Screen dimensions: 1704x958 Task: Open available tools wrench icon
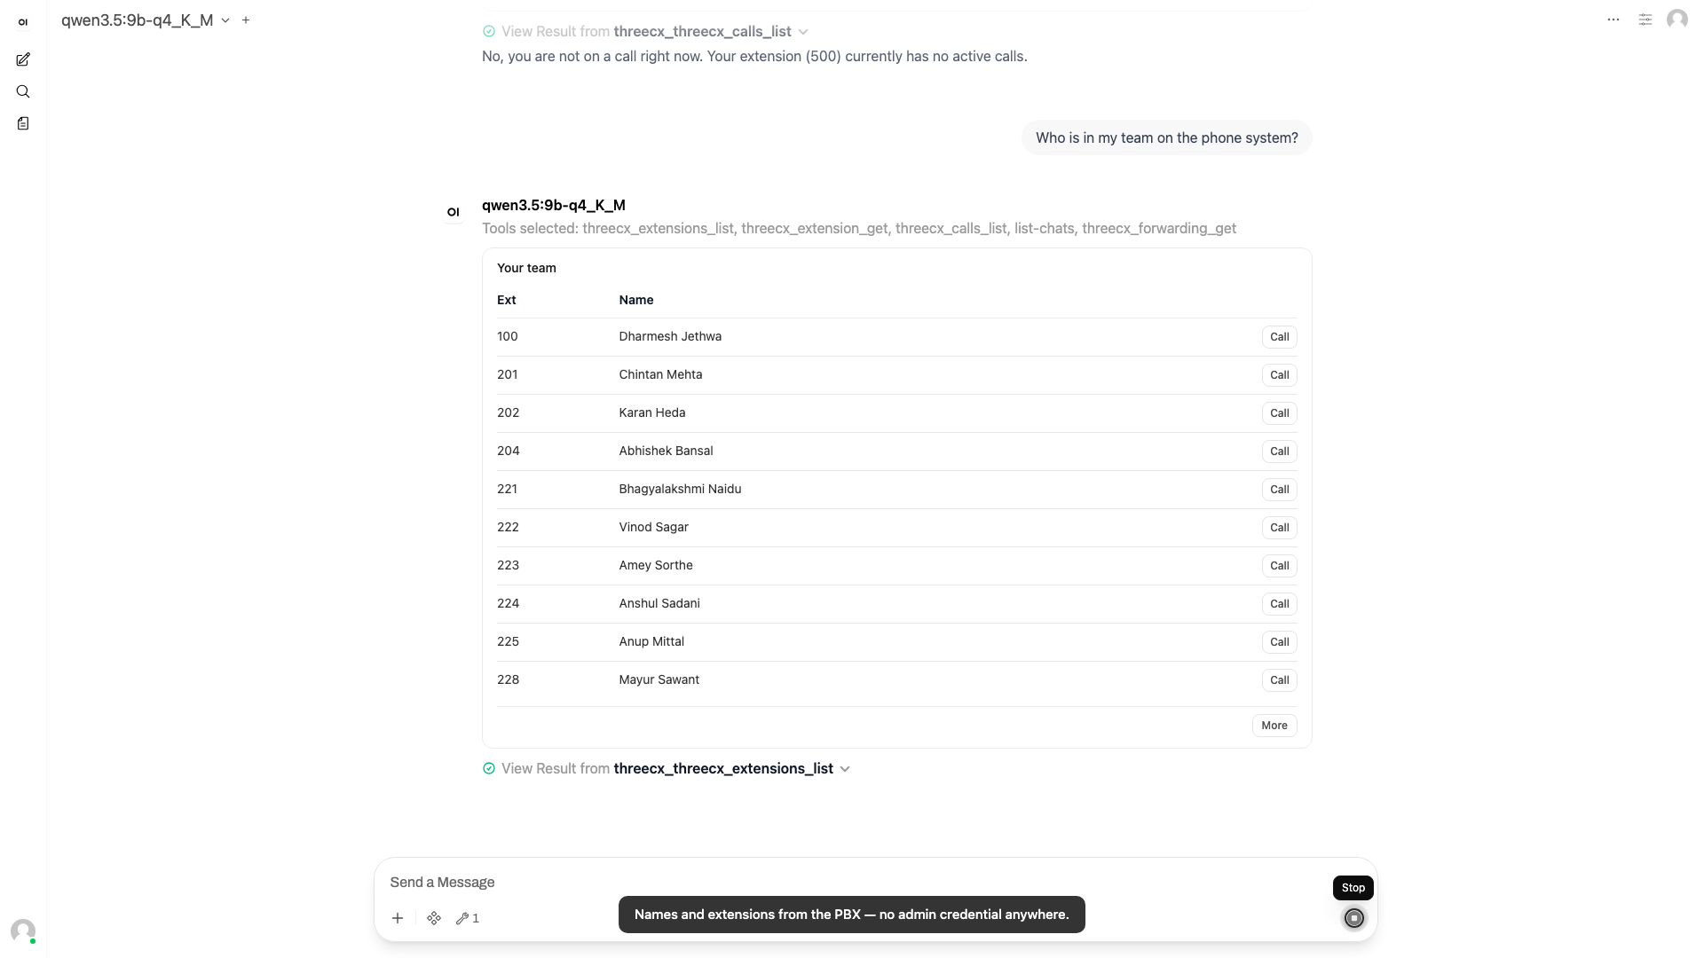coord(468,918)
